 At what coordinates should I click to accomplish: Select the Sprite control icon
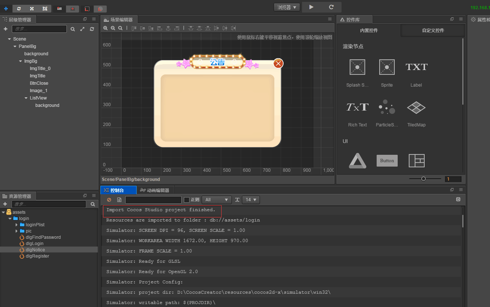[x=387, y=67]
